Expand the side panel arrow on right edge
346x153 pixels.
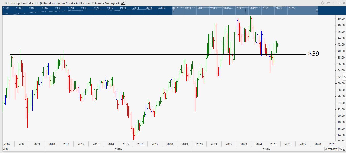[344, 77]
